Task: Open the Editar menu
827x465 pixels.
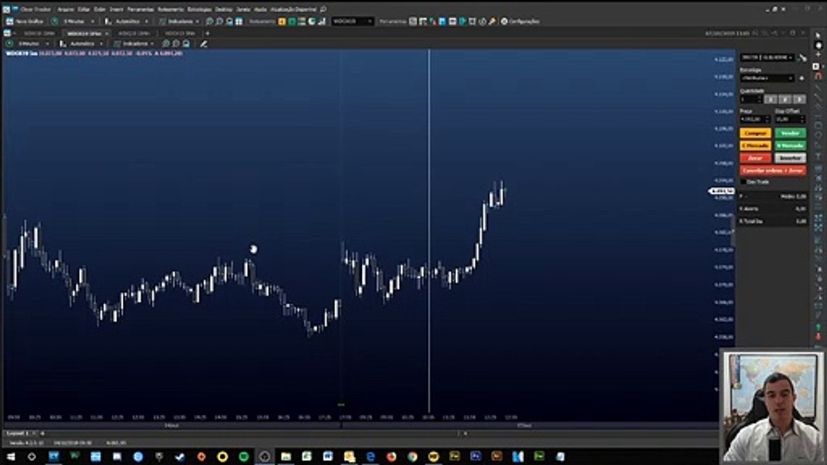Action: [84, 10]
